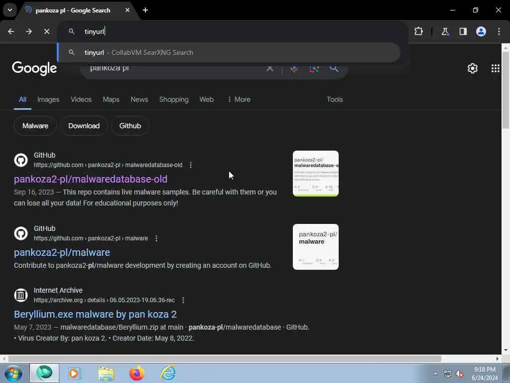Switch to the Images tab
This screenshot has width=510, height=383.
tap(48, 99)
